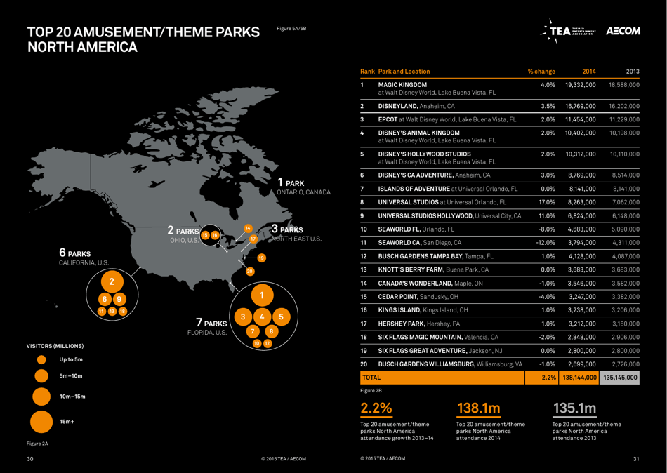Select the '2013' column header

coord(633,71)
